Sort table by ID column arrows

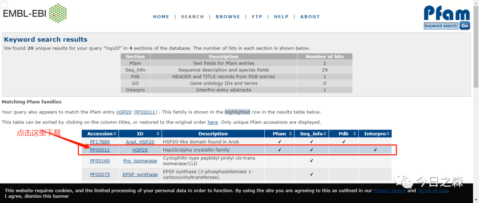(x=158, y=134)
